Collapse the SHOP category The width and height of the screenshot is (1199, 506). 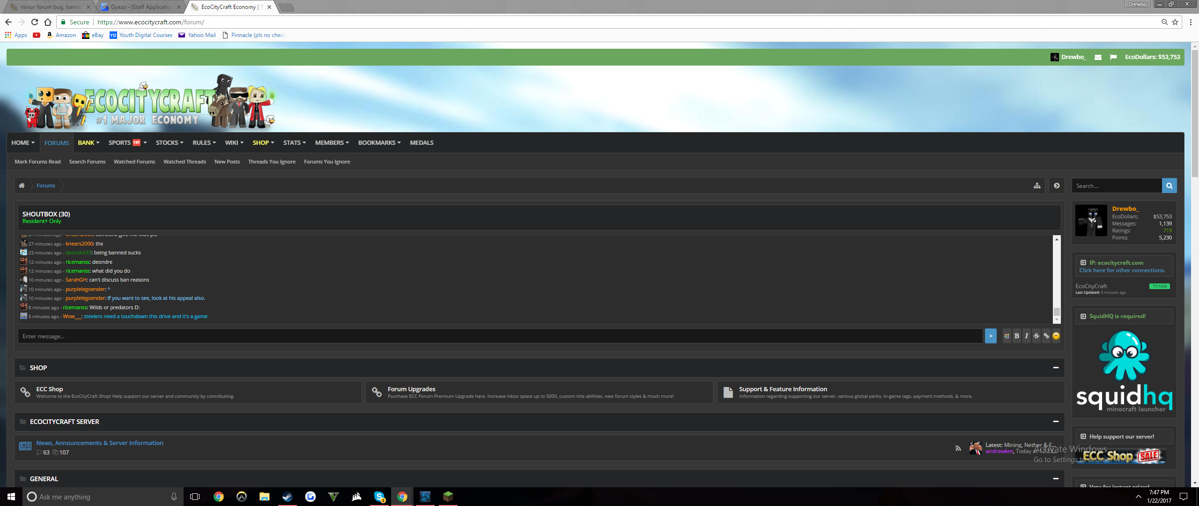coord(1056,368)
